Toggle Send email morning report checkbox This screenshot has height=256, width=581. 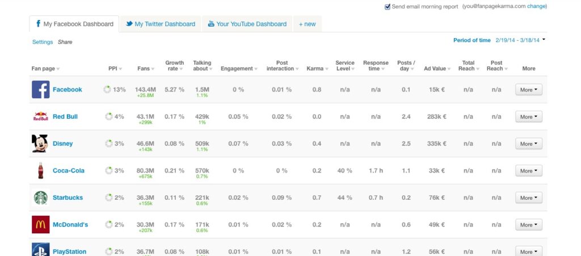(x=388, y=7)
